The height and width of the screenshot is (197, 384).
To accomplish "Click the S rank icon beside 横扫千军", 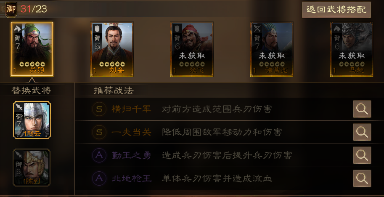I will click(x=99, y=109).
